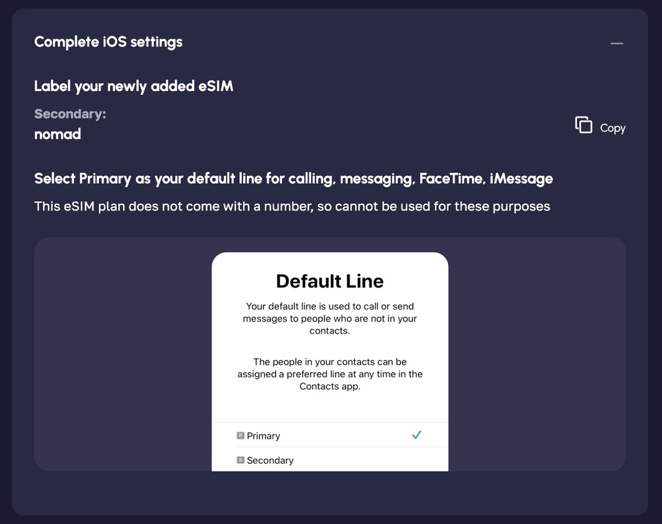
Task: Click the copy icon beside nomad
Action: point(584,125)
